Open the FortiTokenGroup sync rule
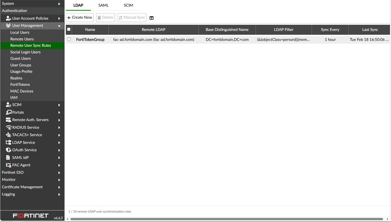391x222 pixels. [90, 40]
